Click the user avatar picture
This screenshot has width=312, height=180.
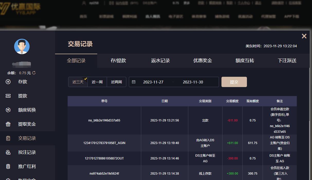[x=22, y=46]
